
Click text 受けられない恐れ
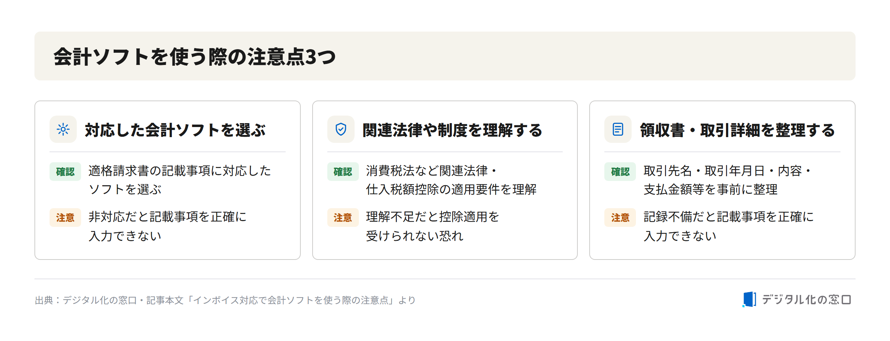(x=415, y=236)
